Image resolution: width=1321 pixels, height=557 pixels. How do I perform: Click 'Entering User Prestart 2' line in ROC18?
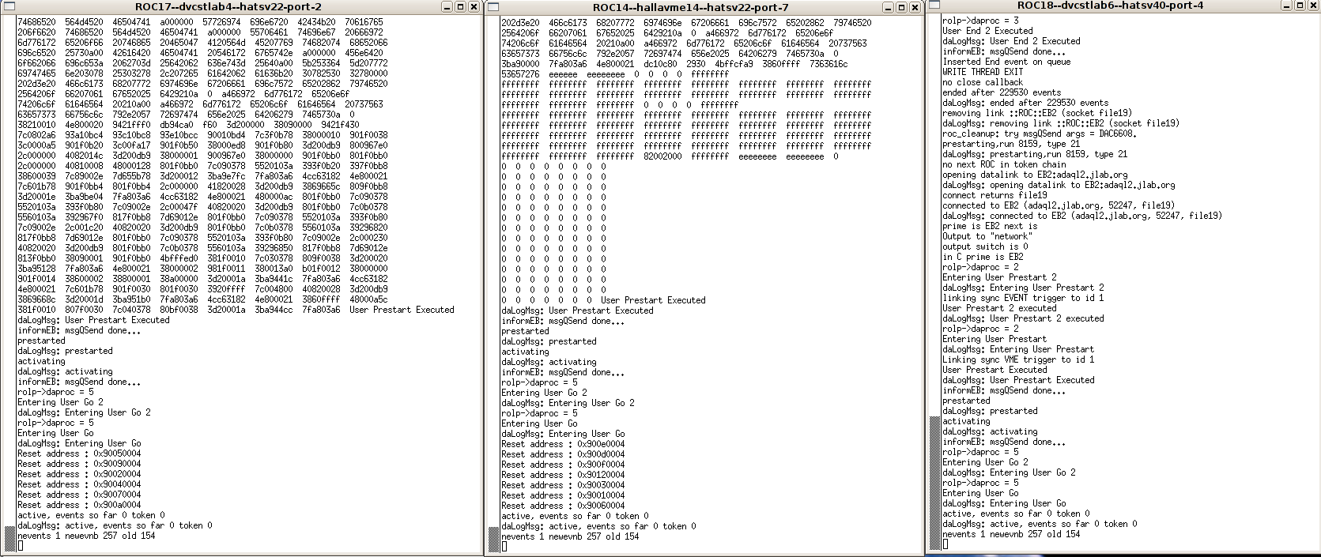point(999,277)
